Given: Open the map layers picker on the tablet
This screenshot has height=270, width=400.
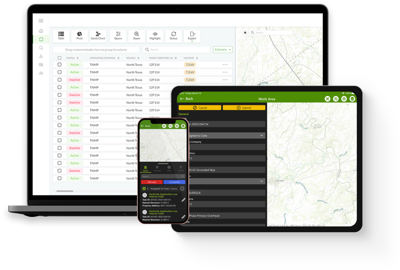Looking at the screenshot, I should tap(352, 99).
